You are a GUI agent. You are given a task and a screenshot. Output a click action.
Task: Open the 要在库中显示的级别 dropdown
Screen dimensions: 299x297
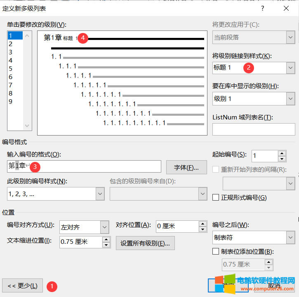tap(290, 98)
